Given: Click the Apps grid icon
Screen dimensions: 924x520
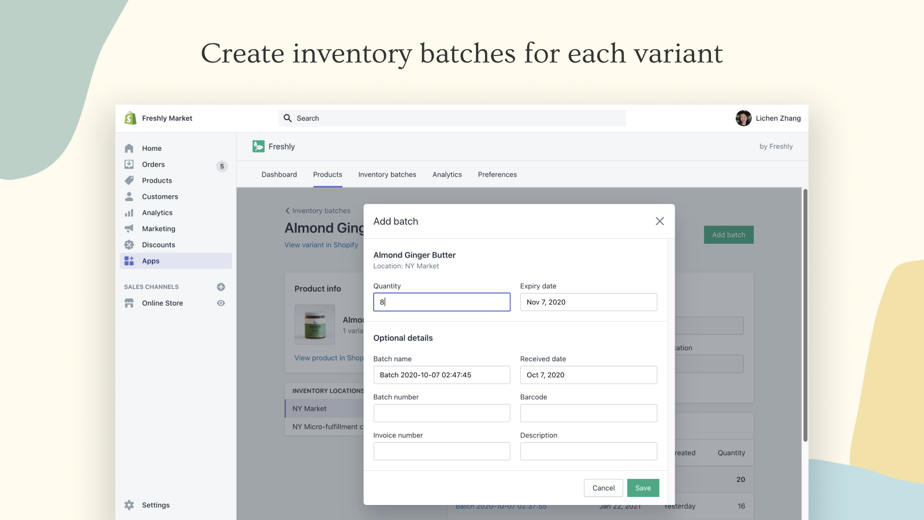Looking at the screenshot, I should click(x=129, y=261).
